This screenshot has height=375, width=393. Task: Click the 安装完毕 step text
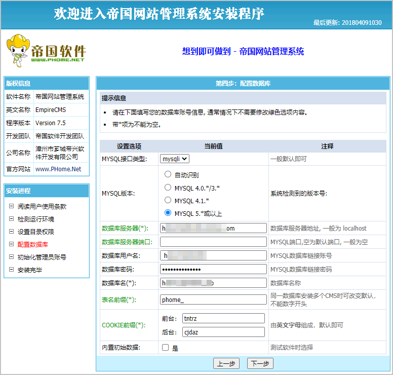click(29, 270)
